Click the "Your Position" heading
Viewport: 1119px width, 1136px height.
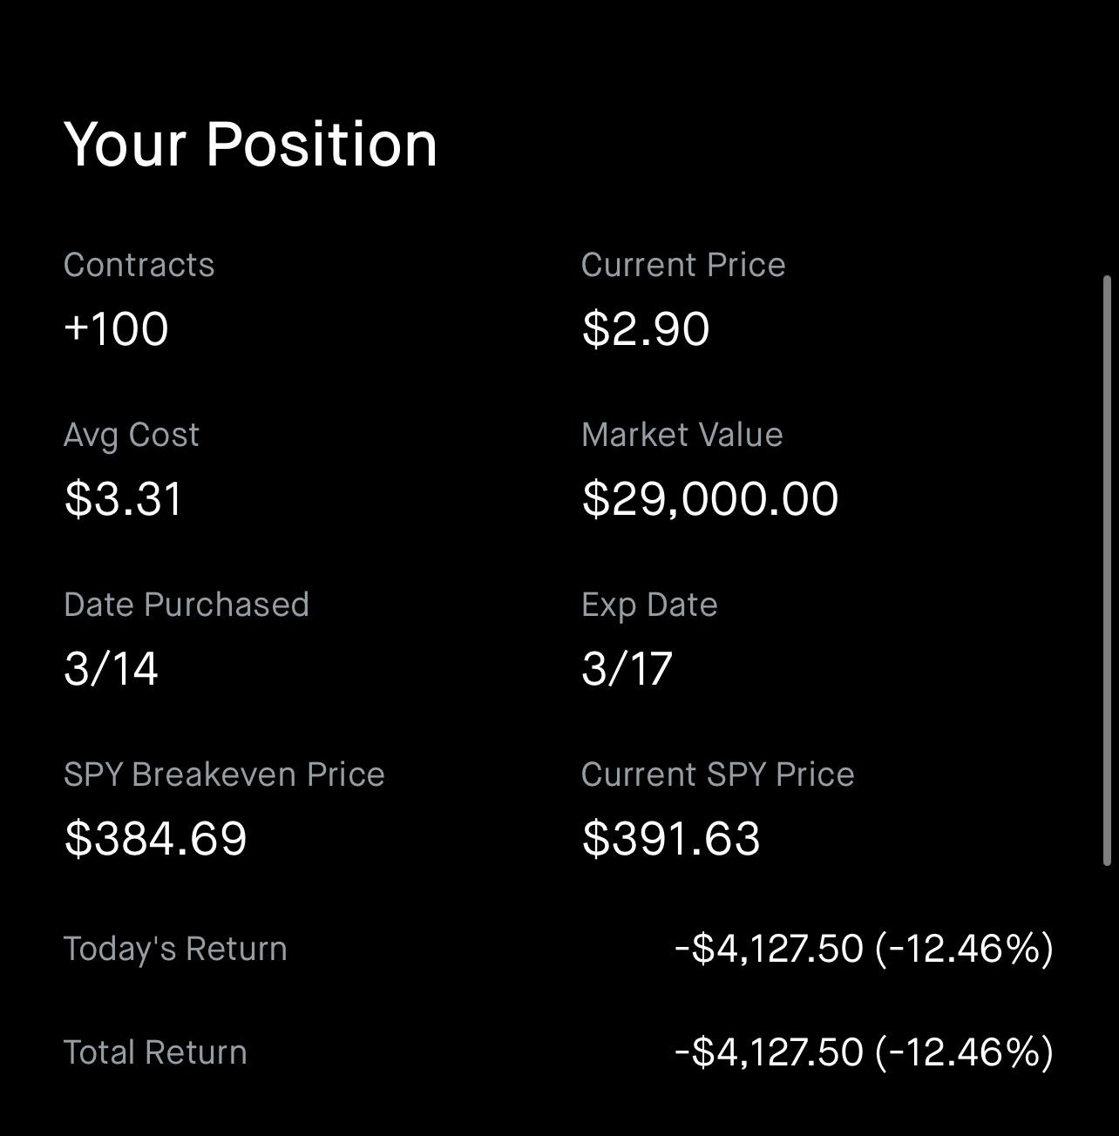(250, 144)
